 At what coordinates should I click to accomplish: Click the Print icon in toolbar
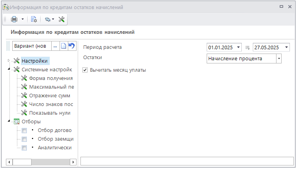click(x=14, y=19)
